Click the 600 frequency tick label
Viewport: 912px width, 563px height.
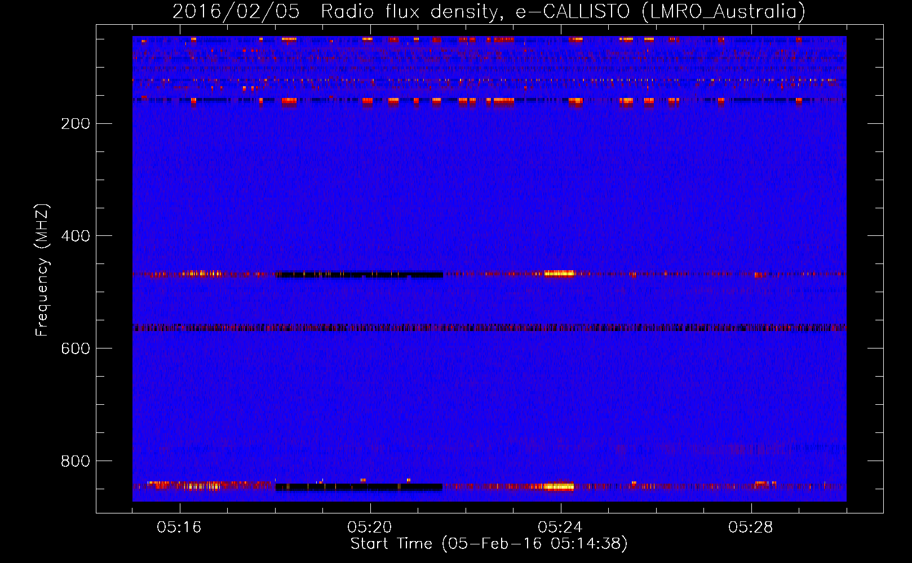tap(76, 348)
